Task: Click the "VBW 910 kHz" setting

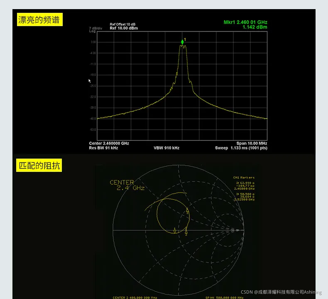Action: pyautogui.click(x=166, y=148)
